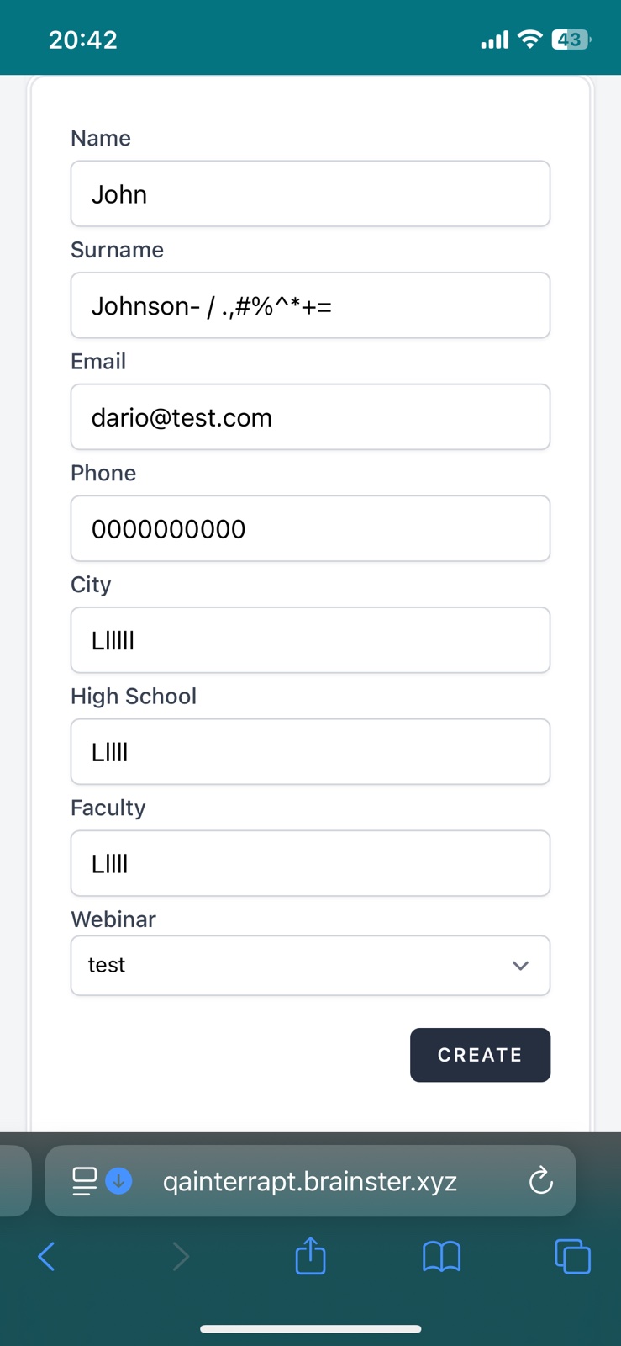Screen dimensions: 621x1346
Task: Reload the page with the refresh icon
Action: tap(540, 1181)
